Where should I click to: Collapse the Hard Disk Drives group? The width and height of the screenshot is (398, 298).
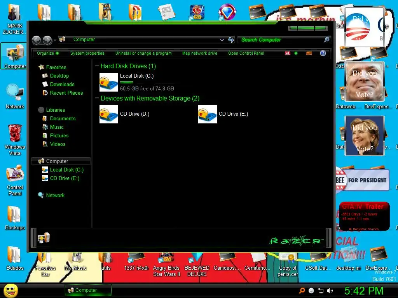[x=97, y=66]
